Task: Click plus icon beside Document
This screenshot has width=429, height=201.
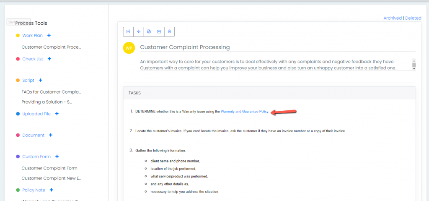Action: click(x=51, y=135)
